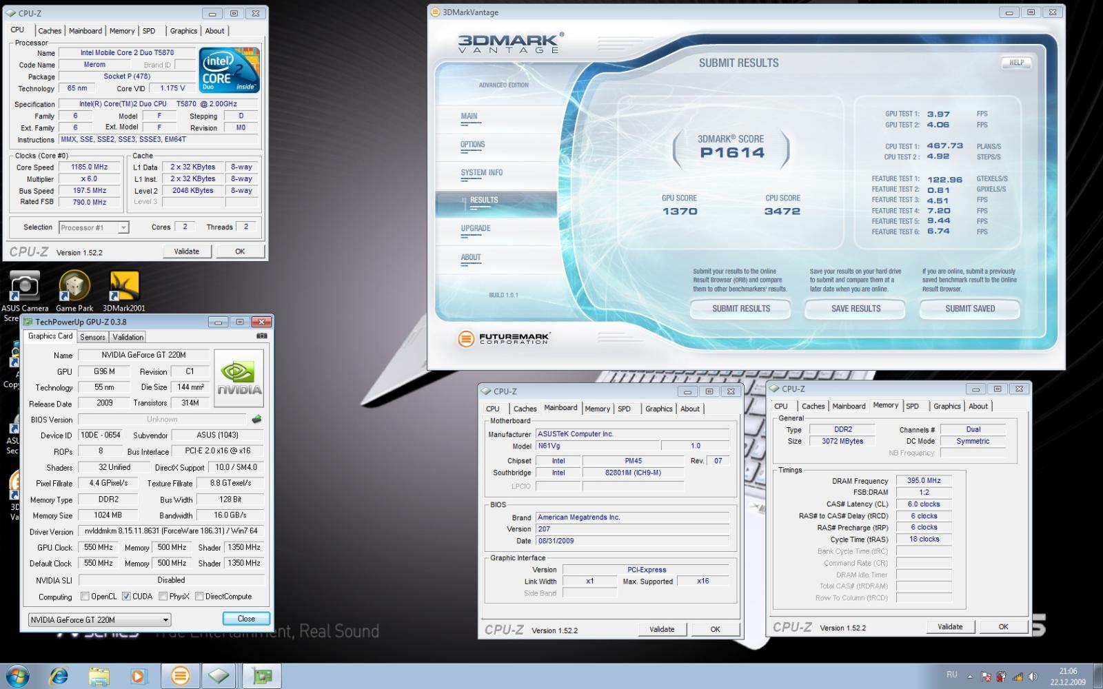Click the P1614 3DMark score

tap(732, 154)
